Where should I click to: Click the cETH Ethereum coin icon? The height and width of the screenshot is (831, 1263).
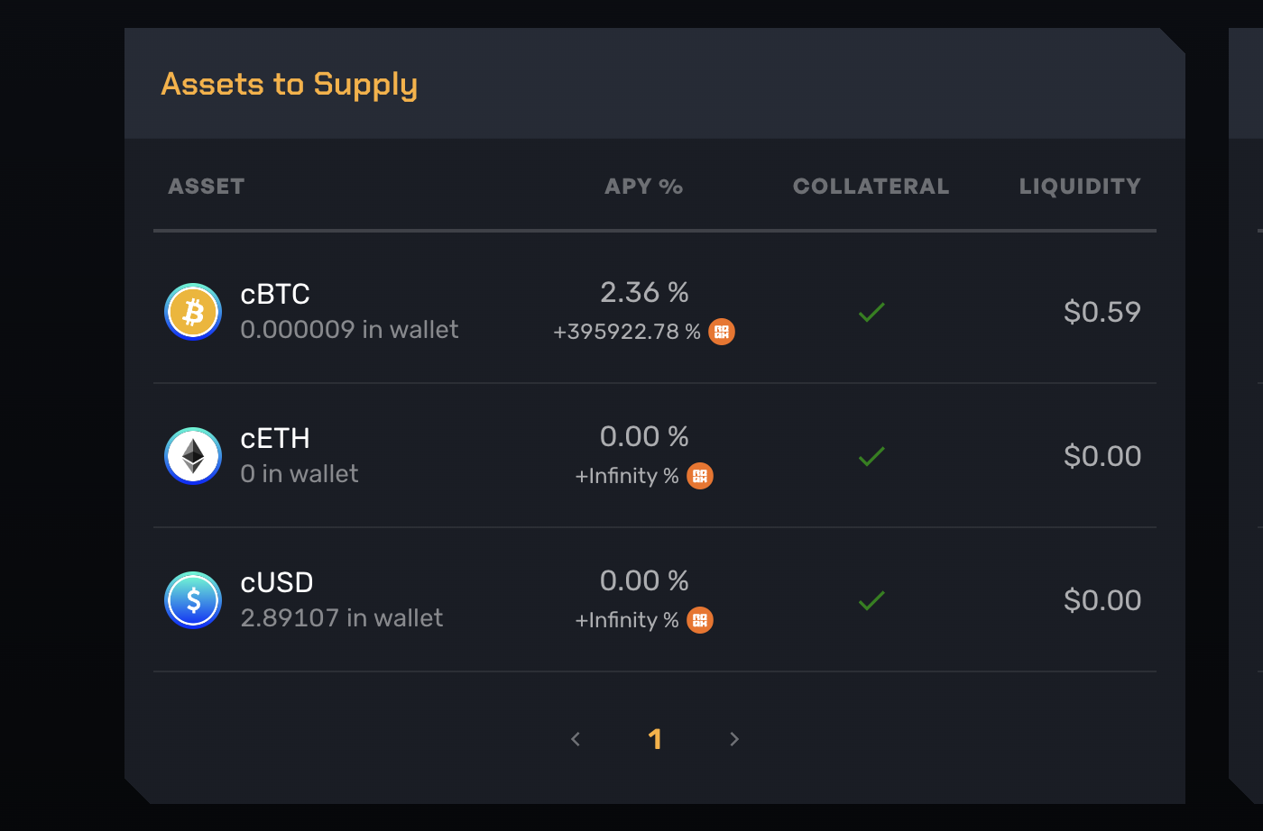(193, 456)
